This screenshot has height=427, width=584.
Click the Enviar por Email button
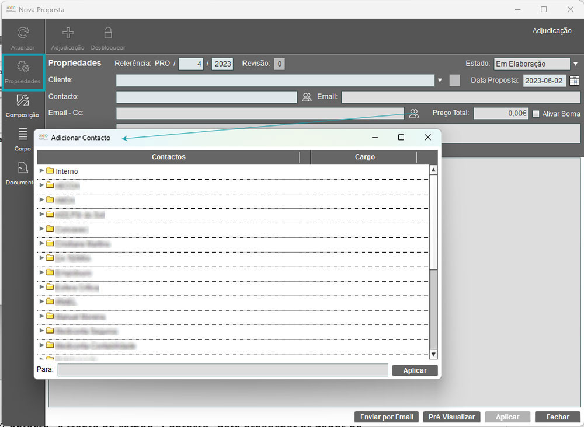pyautogui.click(x=387, y=417)
